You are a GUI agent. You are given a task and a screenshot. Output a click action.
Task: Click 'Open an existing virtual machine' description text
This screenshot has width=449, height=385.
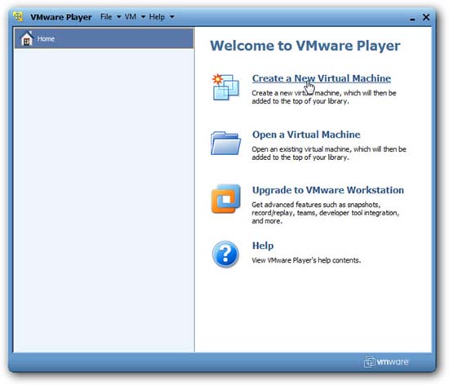(329, 153)
